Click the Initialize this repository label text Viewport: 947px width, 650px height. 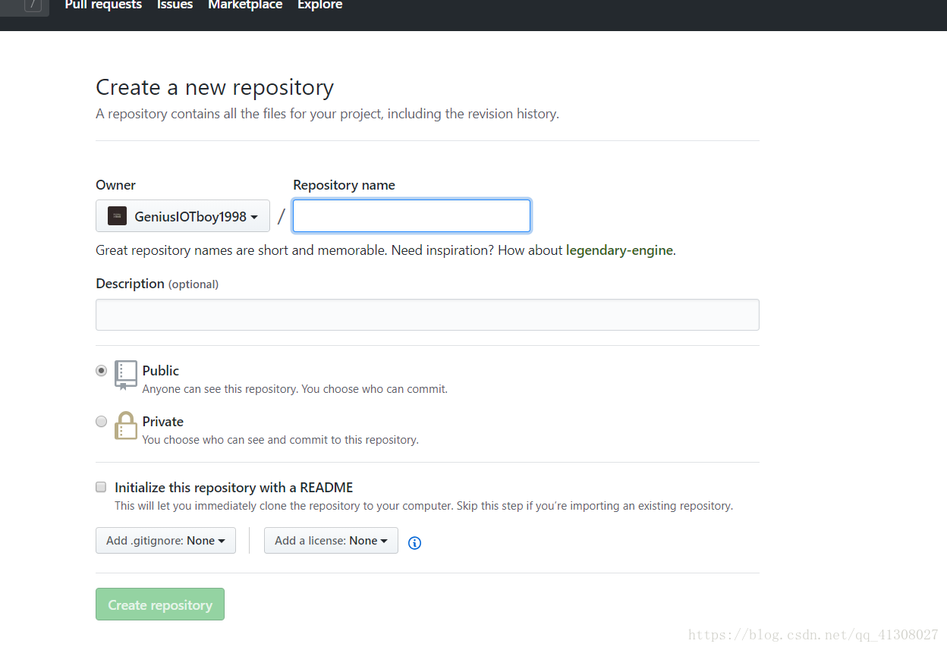tap(234, 488)
